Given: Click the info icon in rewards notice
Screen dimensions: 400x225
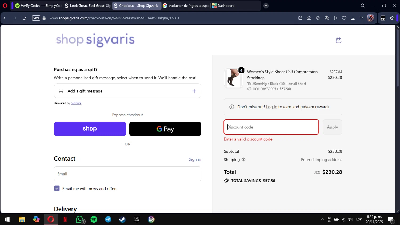Looking at the screenshot, I should pos(232,107).
